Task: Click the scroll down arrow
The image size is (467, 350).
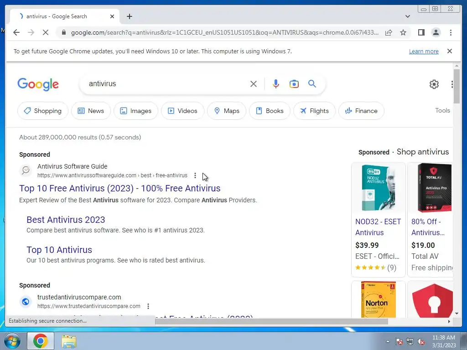Action: [x=457, y=314]
